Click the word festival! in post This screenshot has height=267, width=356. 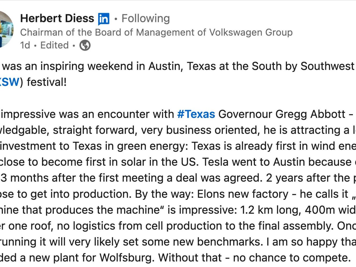(x=47, y=82)
